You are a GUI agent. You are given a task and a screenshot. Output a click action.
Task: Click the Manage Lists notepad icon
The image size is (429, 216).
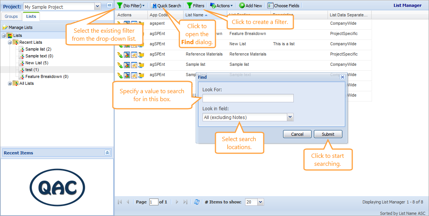point(5,27)
